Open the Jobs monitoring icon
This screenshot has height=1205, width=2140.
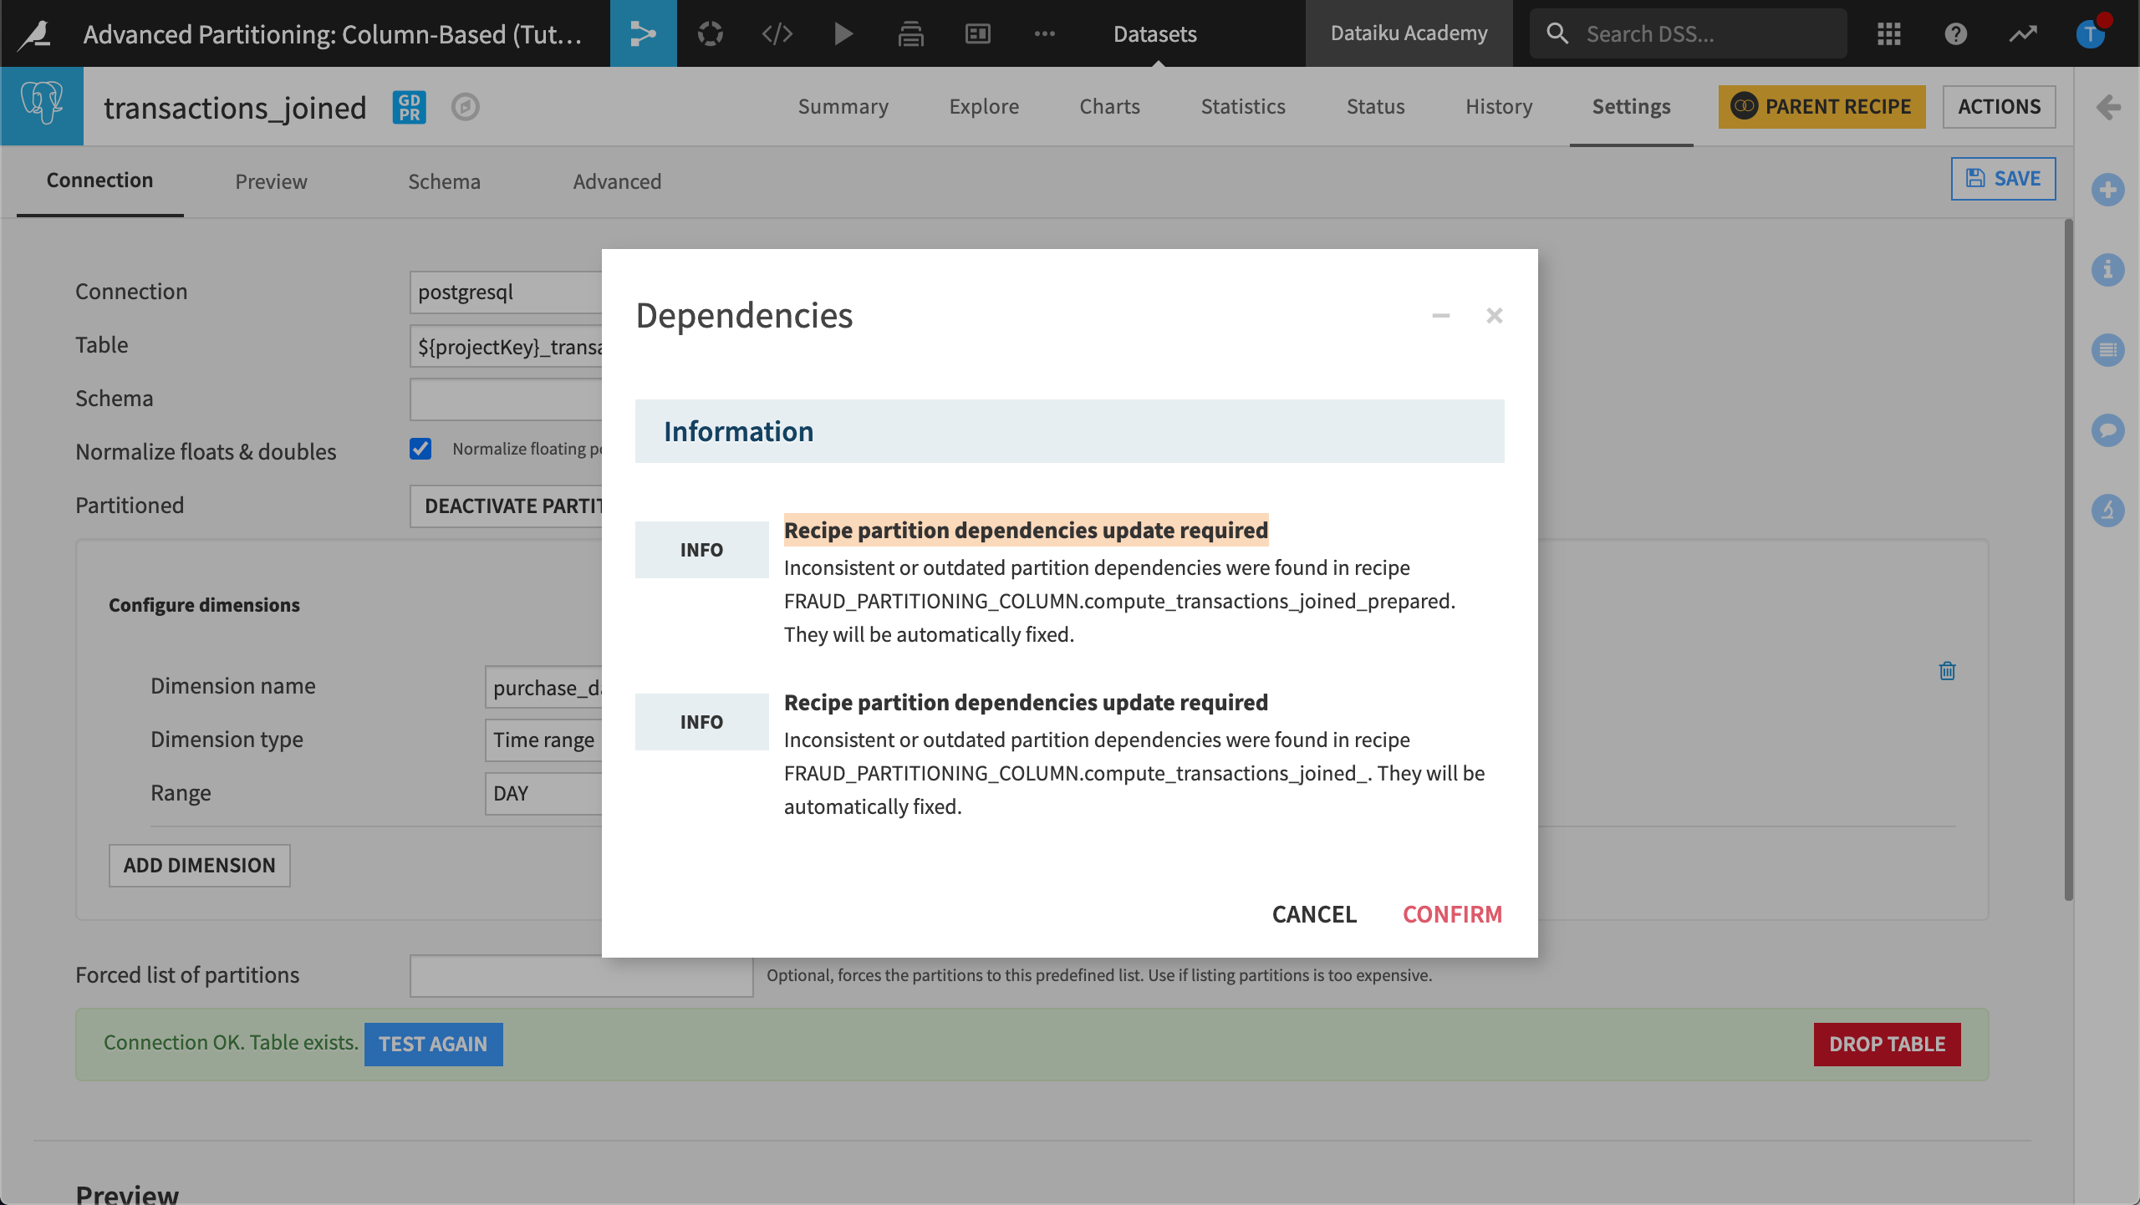(911, 33)
